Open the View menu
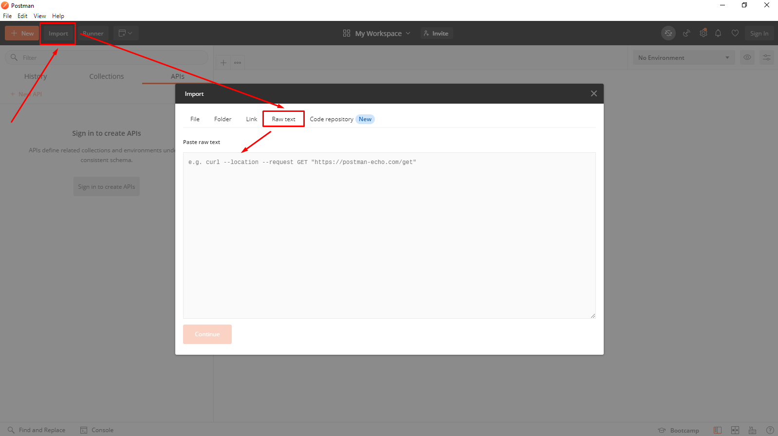778x436 pixels. click(x=40, y=16)
